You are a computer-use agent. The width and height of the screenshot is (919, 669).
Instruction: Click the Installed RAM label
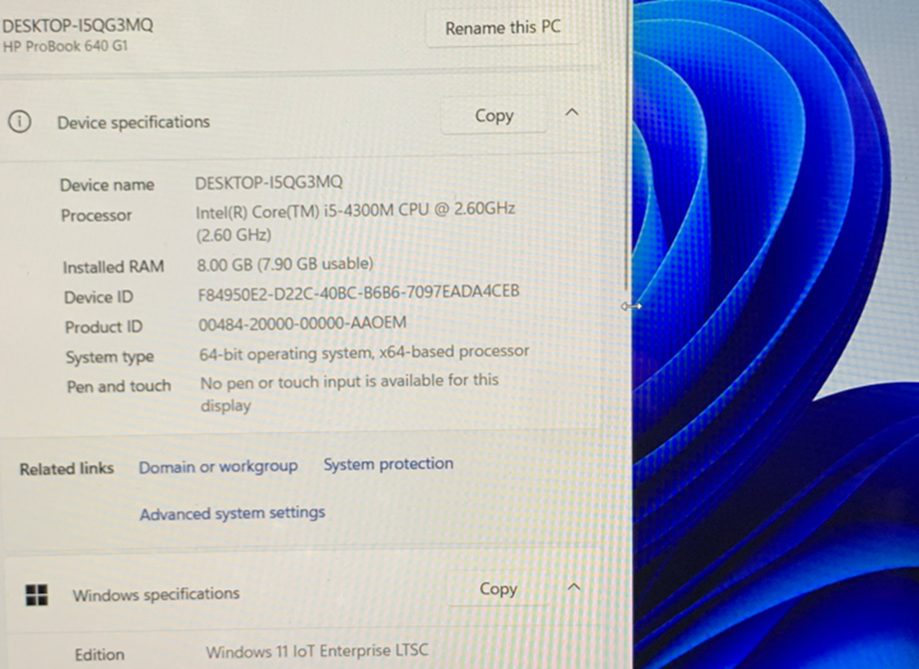click(113, 267)
